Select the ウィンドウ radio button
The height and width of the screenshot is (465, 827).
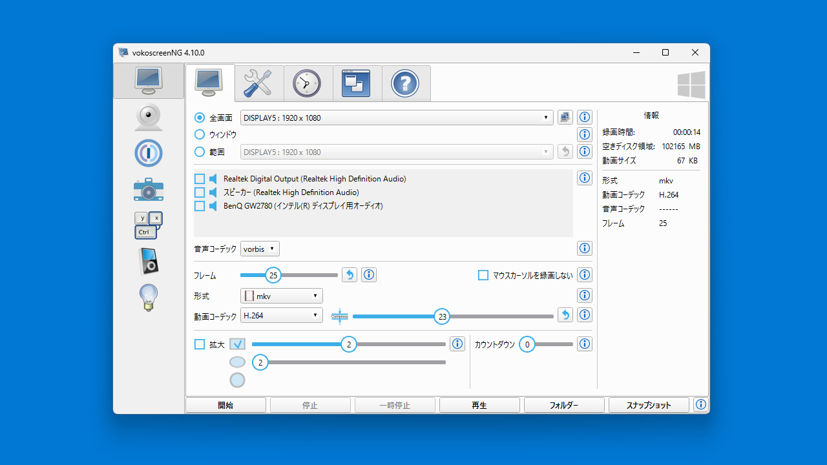pyautogui.click(x=200, y=134)
